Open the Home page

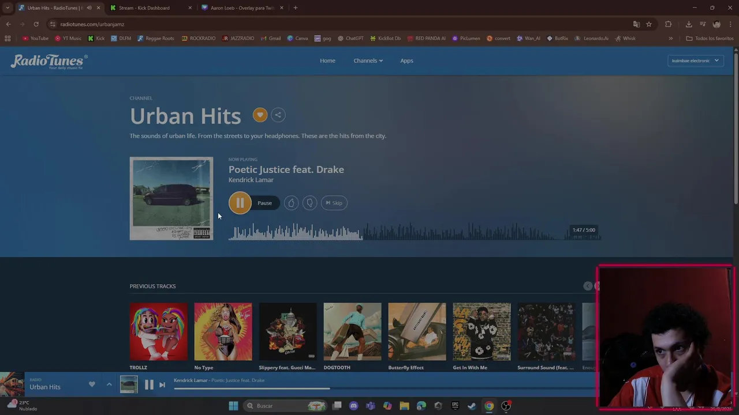(327, 61)
